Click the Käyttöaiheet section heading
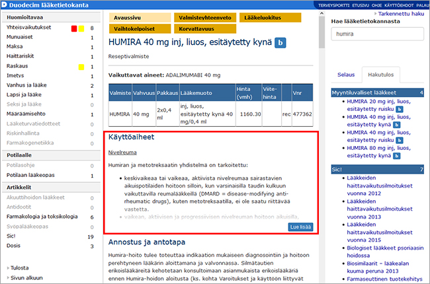 [132, 137]
